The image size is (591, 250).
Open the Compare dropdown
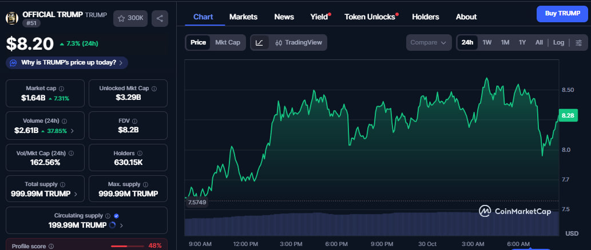pos(429,43)
